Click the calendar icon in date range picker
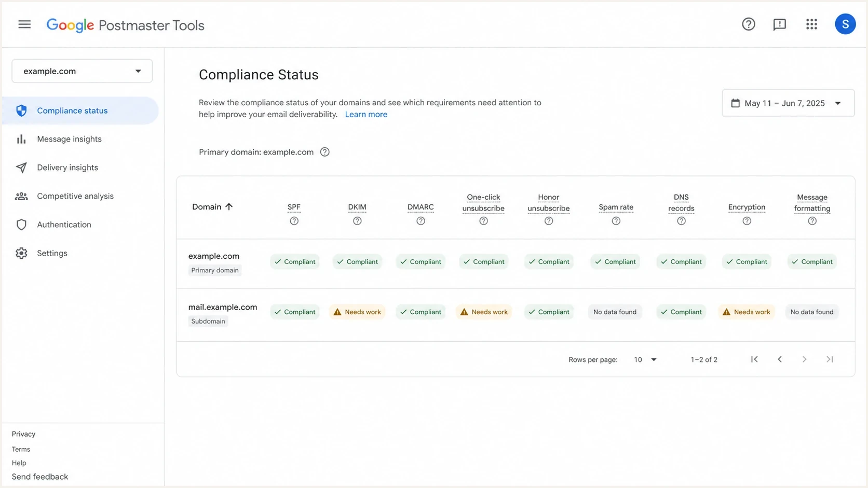This screenshot has width=868, height=488. (735, 103)
